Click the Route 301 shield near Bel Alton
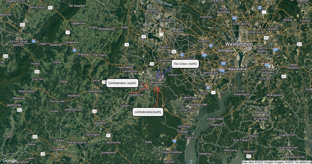 (249, 156)
